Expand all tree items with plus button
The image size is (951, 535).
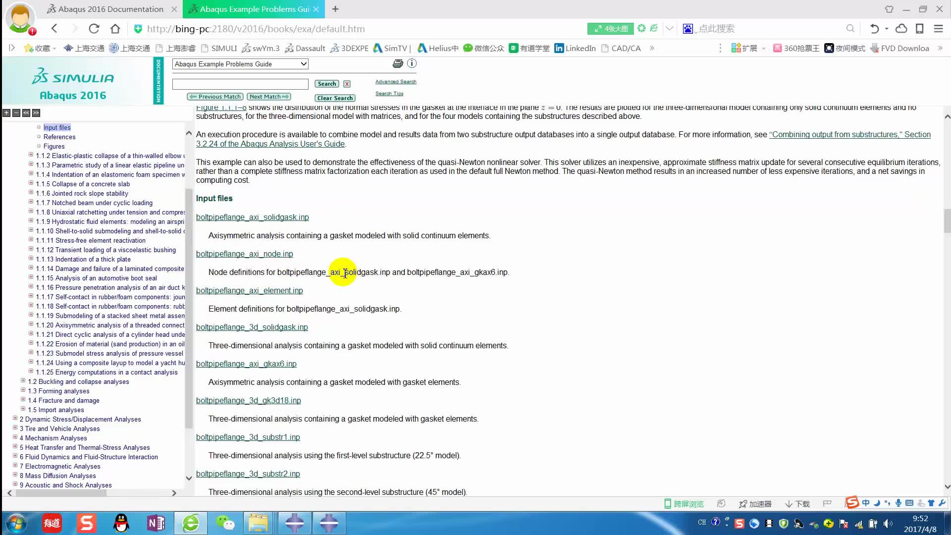point(6,113)
